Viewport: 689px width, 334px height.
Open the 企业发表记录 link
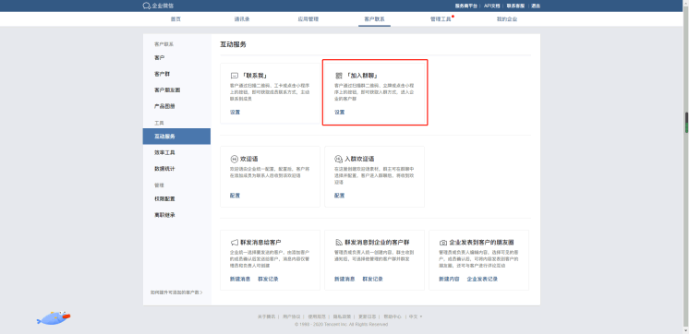[x=482, y=280]
